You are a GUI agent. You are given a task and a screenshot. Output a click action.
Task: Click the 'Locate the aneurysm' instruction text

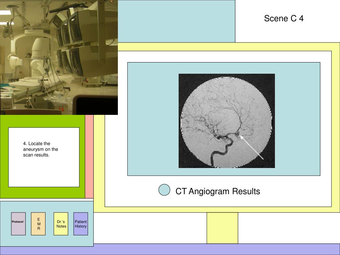point(41,149)
